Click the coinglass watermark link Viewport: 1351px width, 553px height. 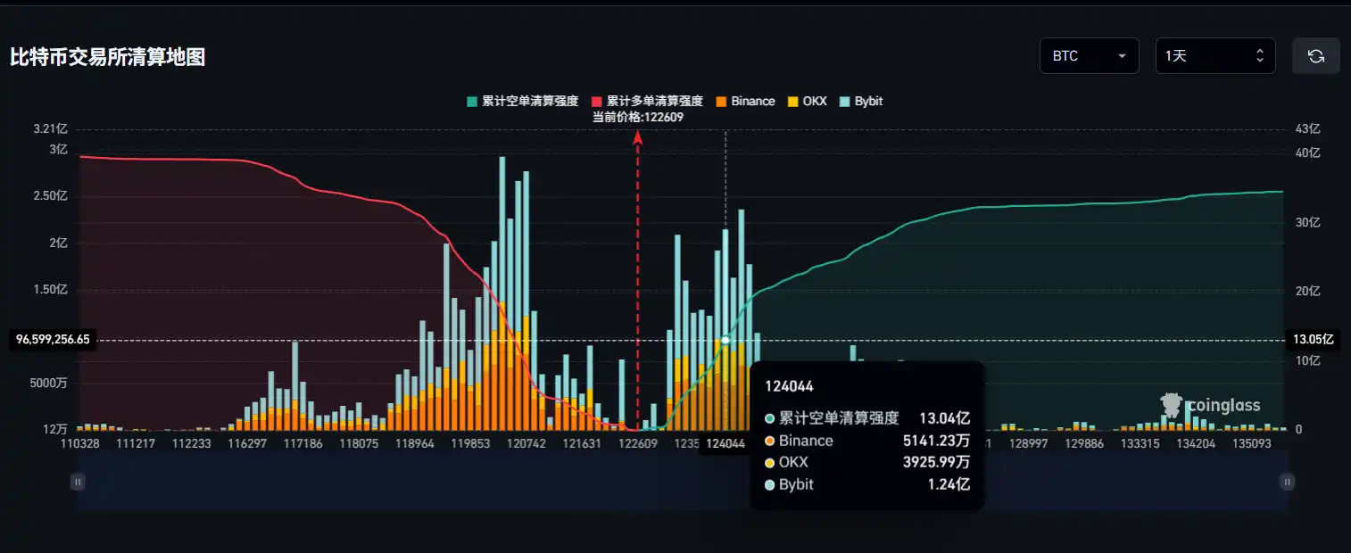pyautogui.click(x=1224, y=405)
